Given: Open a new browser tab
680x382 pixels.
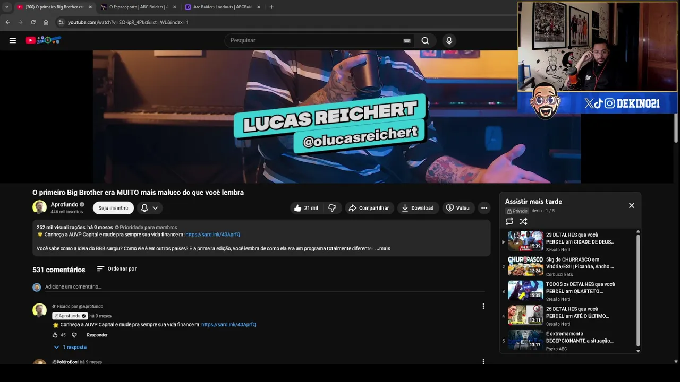Looking at the screenshot, I should pyautogui.click(x=271, y=7).
